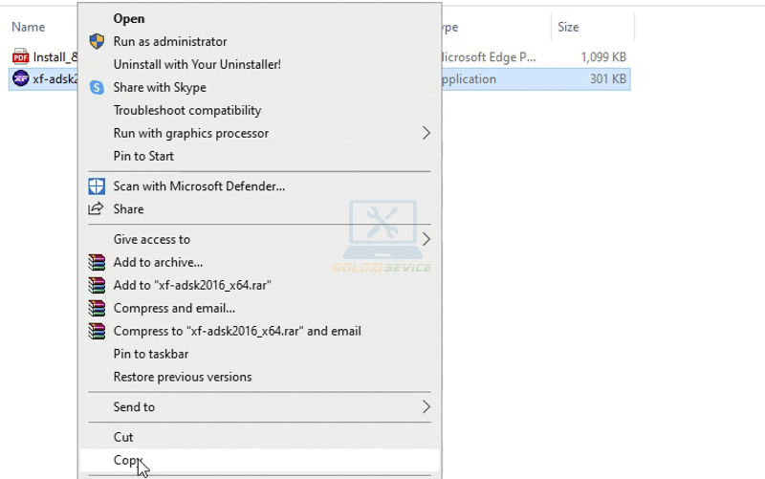Viewport: 765px width, 479px height.
Task: Select Uninstall with Your Uninstaller! option
Action: tap(197, 64)
